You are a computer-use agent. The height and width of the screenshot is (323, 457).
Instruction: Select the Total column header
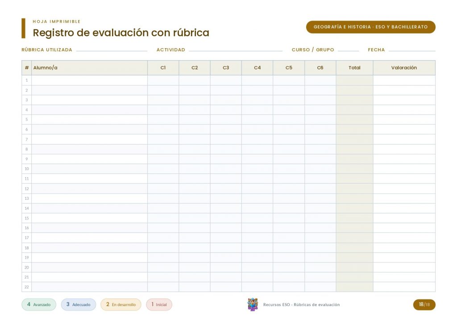click(x=354, y=67)
